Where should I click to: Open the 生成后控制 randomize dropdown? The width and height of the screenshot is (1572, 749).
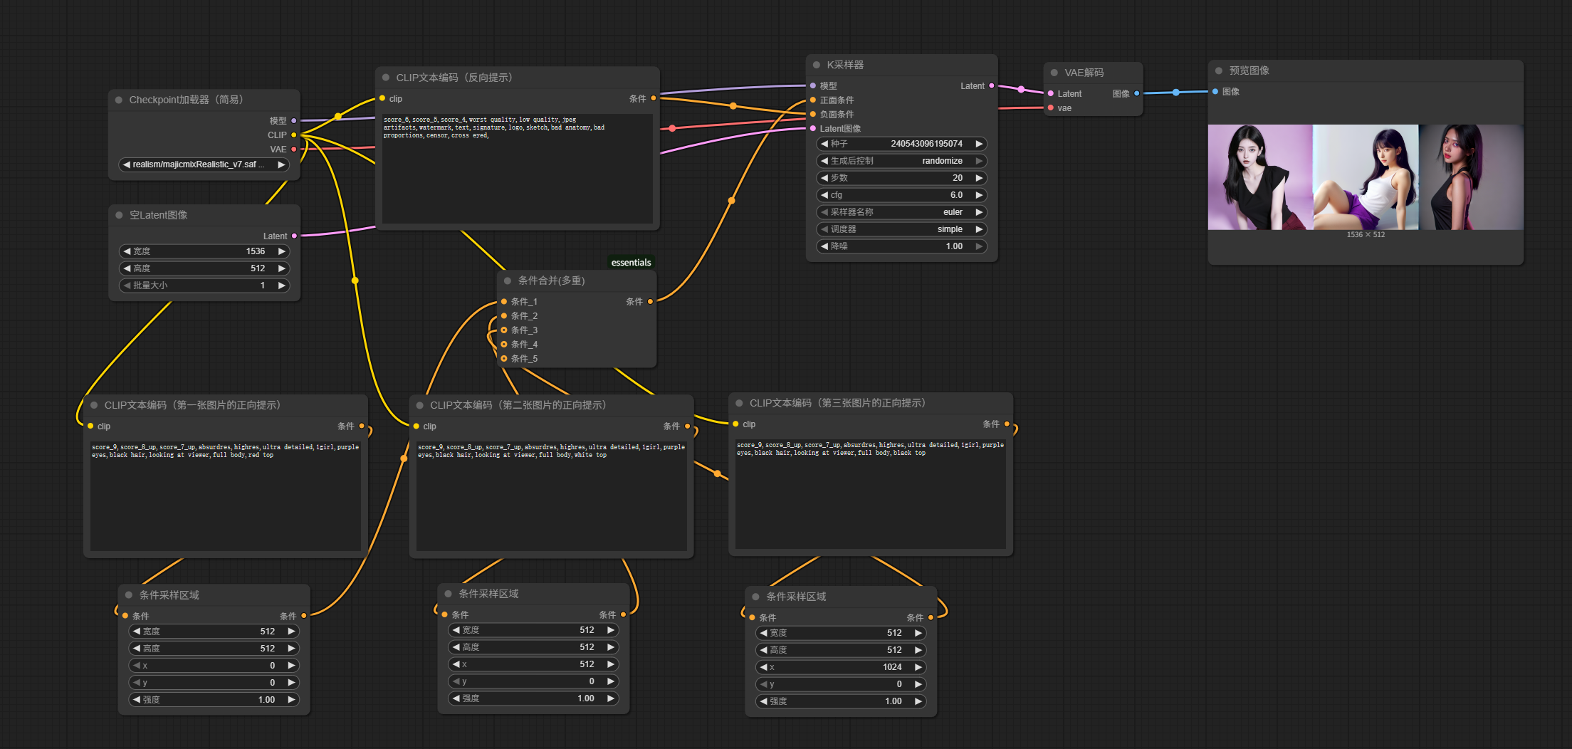(901, 161)
